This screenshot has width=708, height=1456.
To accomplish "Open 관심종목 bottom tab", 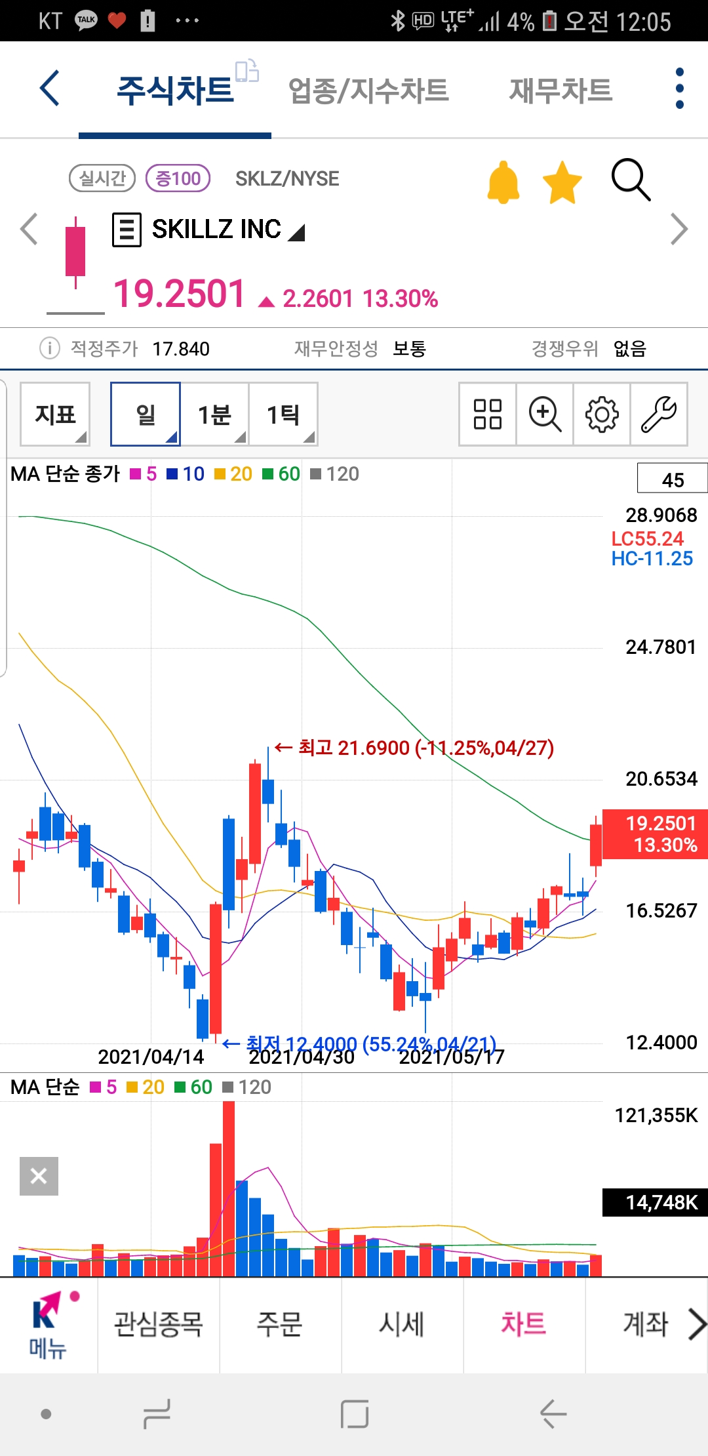I will (159, 1324).
